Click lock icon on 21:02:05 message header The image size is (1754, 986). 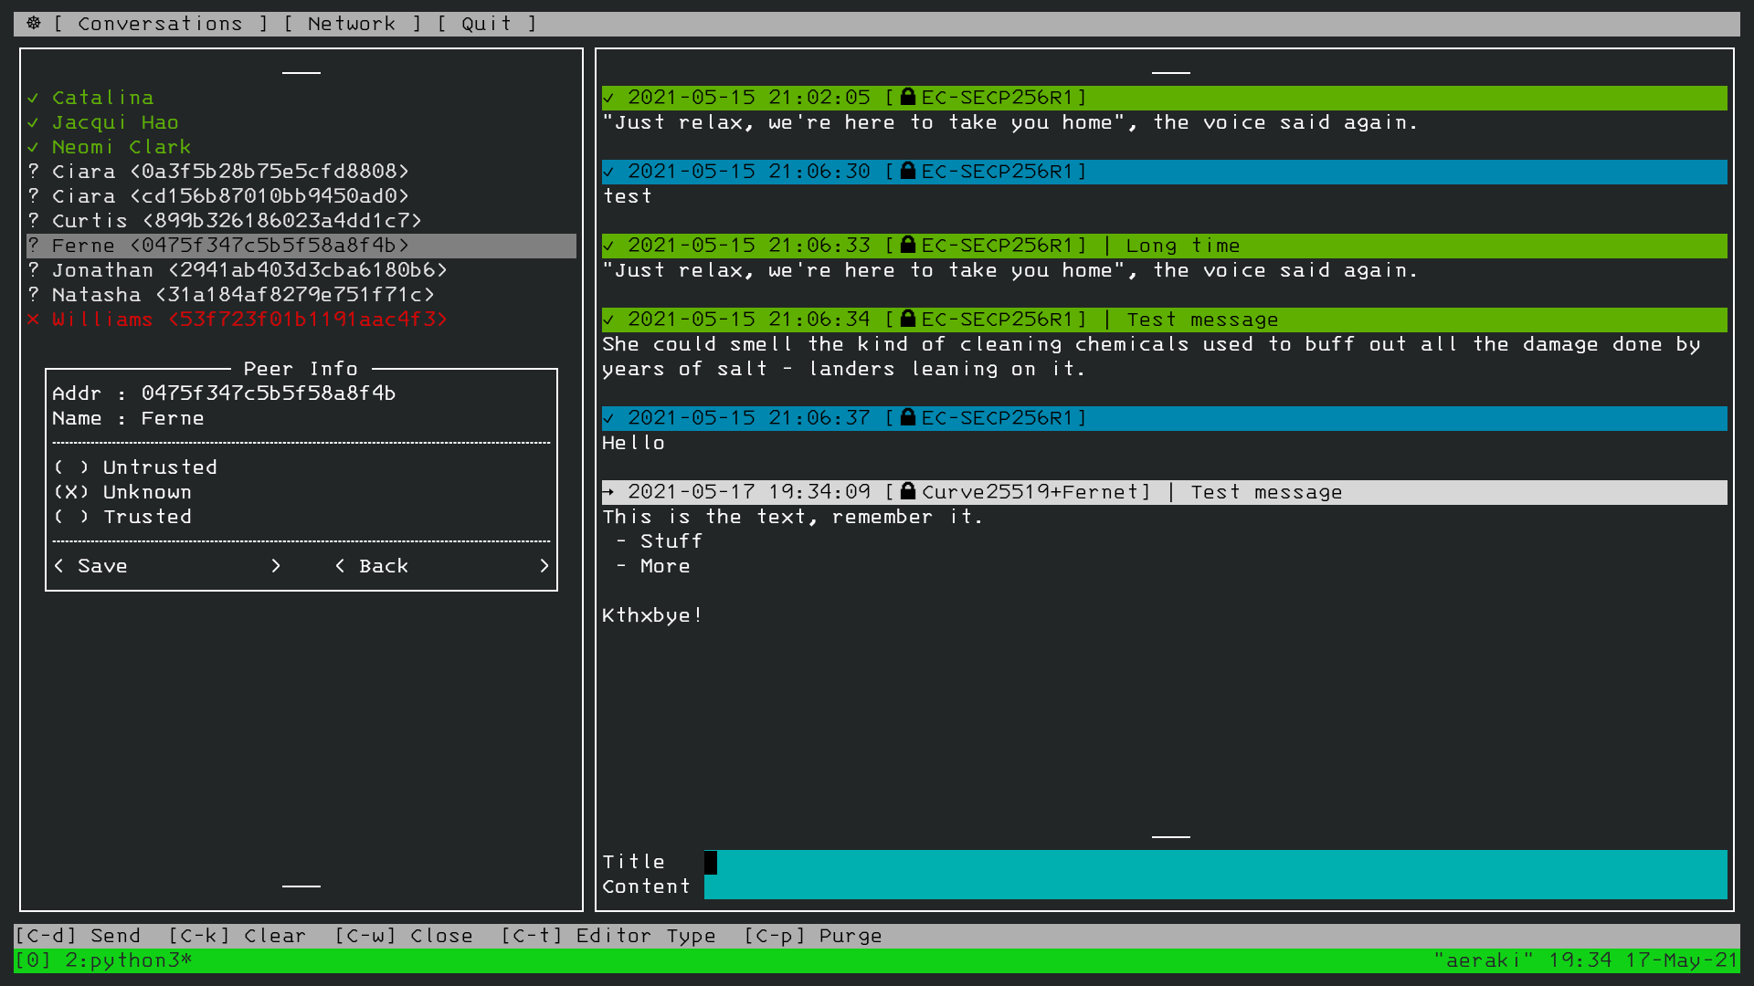point(907,97)
